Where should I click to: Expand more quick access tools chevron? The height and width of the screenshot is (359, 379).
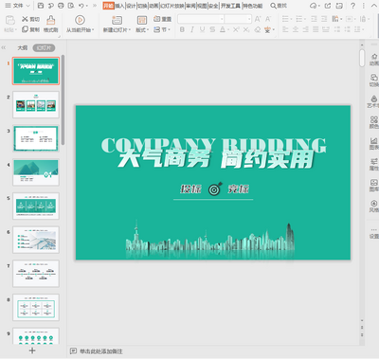[95, 6]
